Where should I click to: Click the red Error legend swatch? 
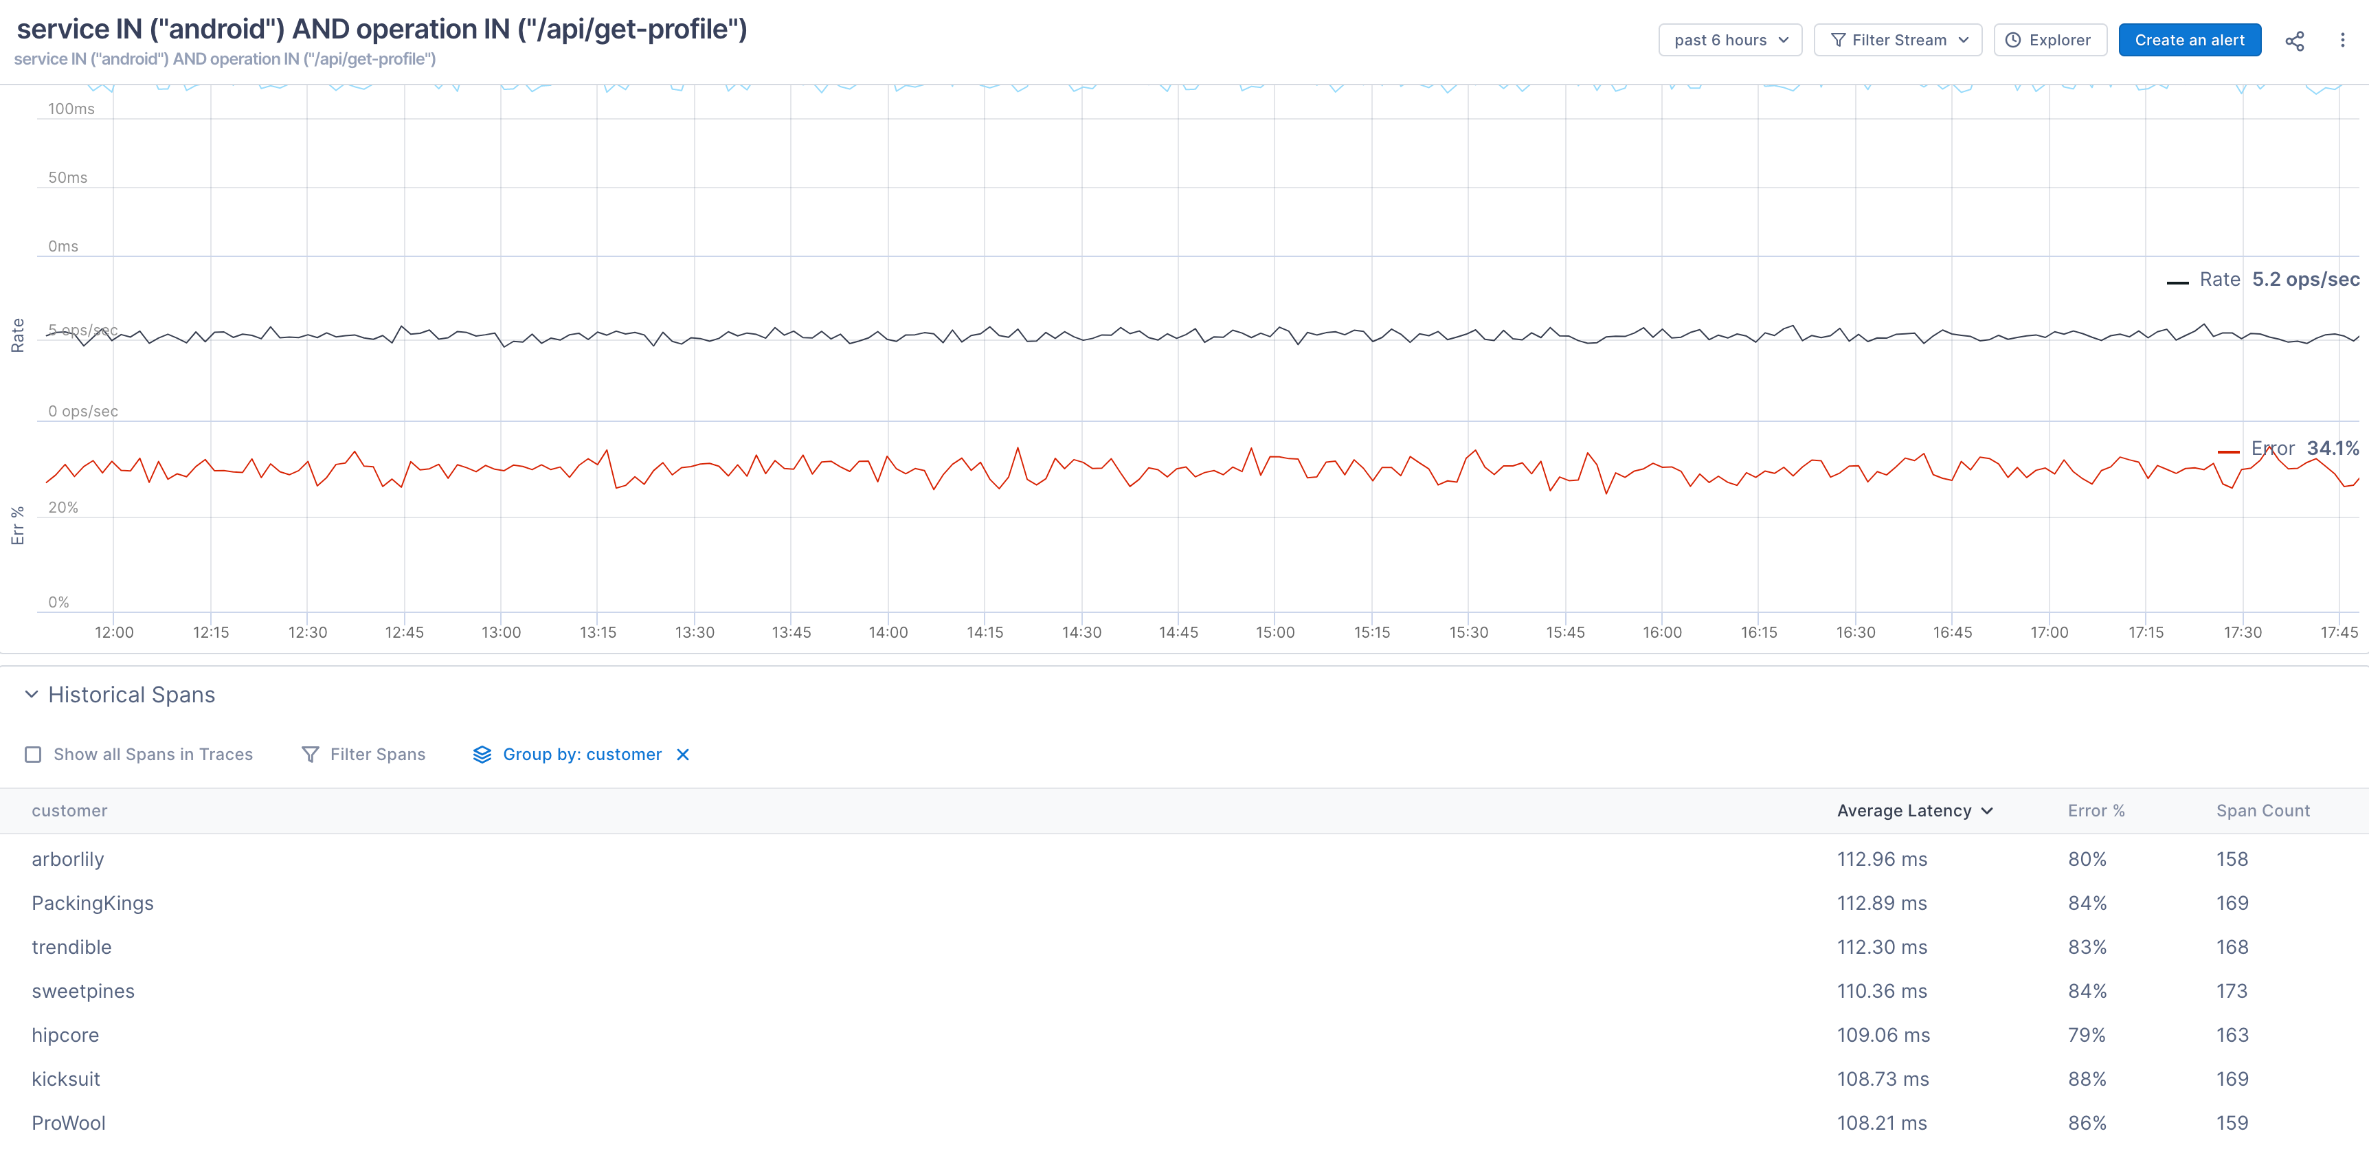coord(2227,451)
